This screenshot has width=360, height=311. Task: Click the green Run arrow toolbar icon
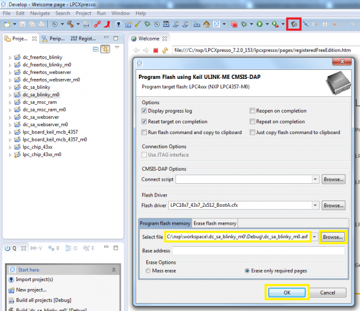(260, 24)
